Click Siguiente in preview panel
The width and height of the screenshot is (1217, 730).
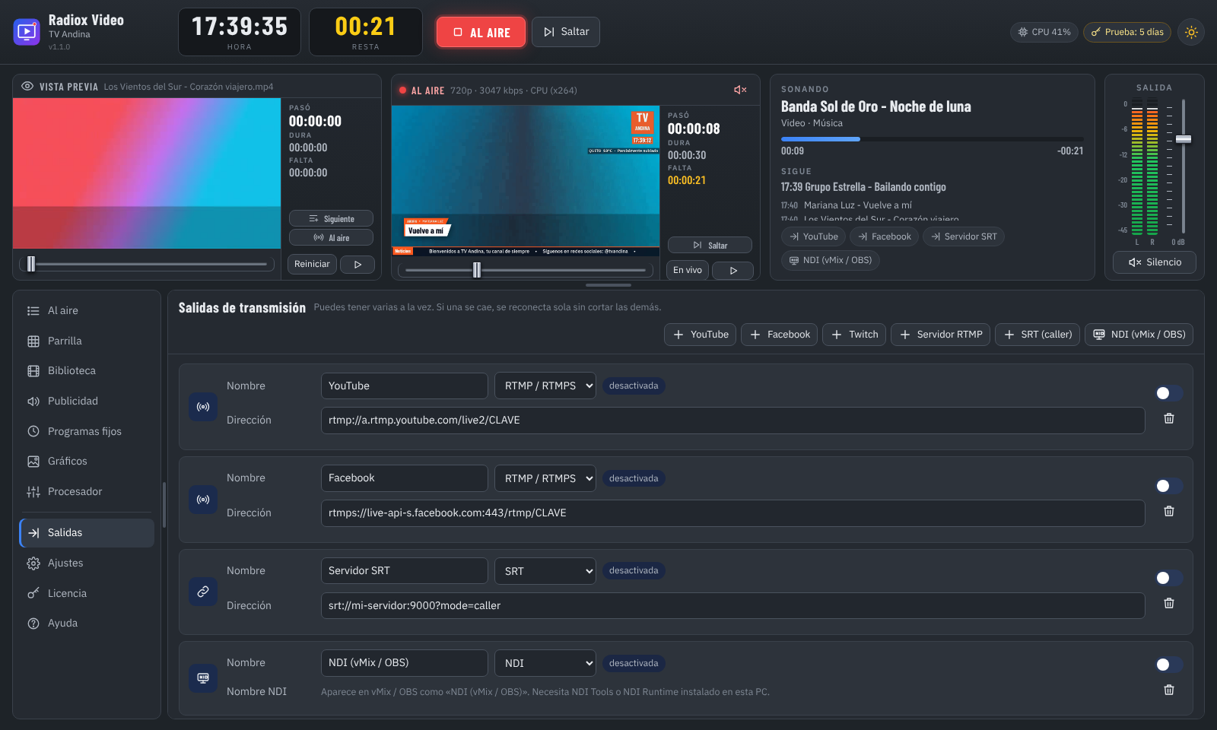click(331, 219)
